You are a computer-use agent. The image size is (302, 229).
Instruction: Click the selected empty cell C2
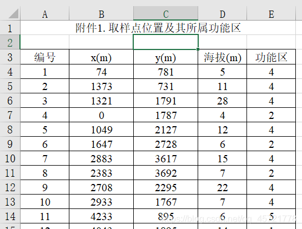coord(165,42)
